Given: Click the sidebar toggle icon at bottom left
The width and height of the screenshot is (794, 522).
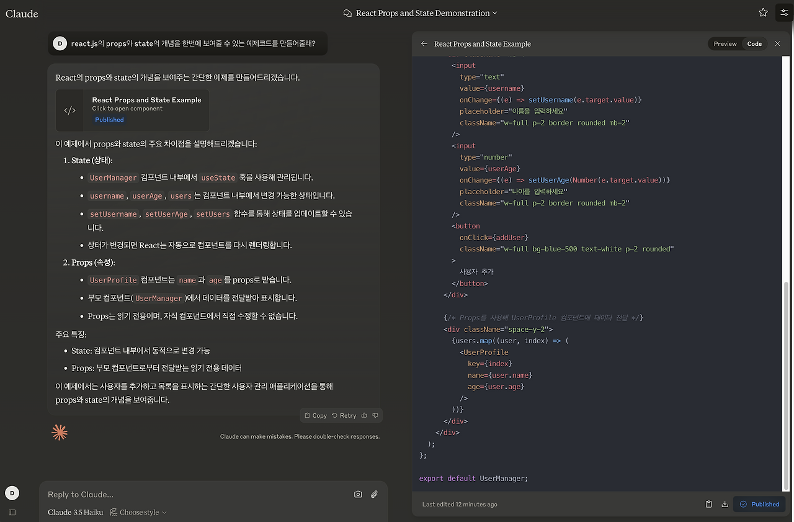Looking at the screenshot, I should point(11,513).
